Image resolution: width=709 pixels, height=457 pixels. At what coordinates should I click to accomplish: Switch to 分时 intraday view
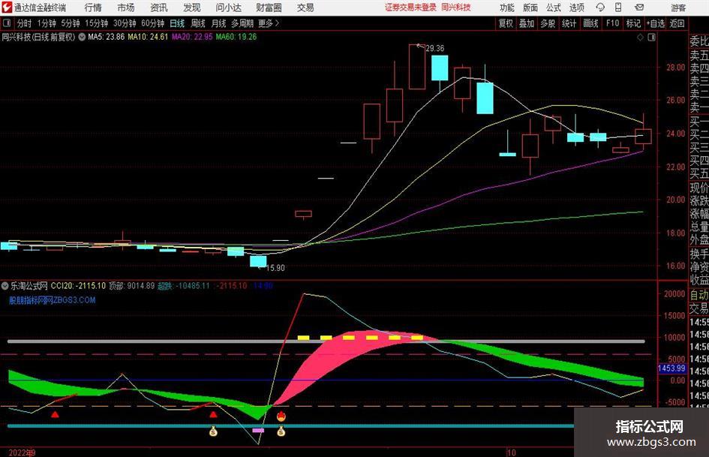pos(25,23)
